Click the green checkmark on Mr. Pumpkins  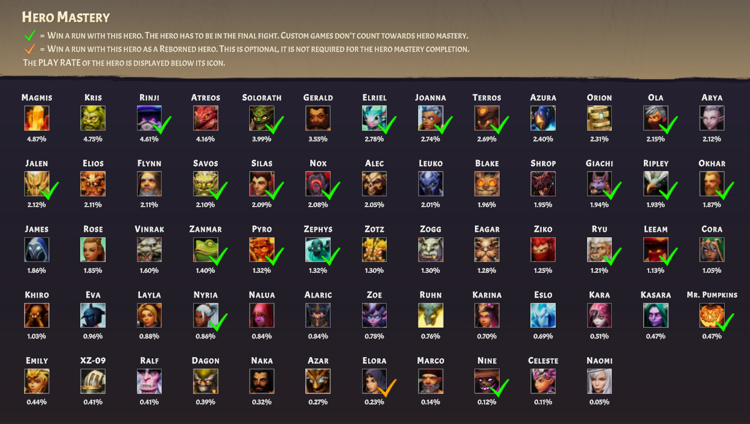(725, 323)
